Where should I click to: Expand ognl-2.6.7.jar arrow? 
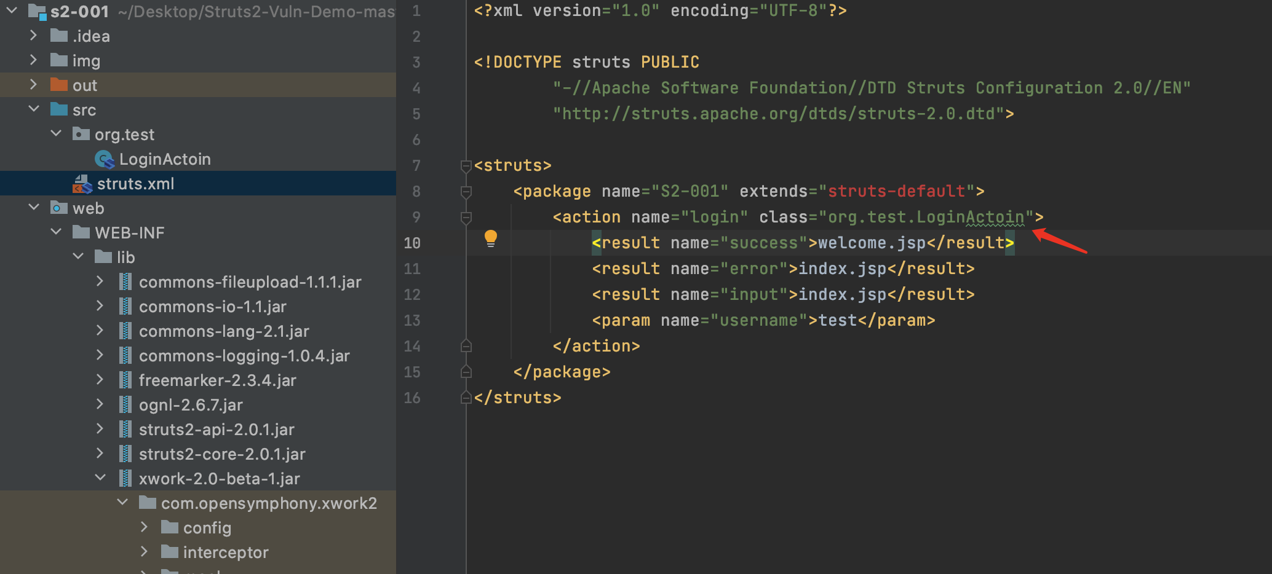point(100,404)
